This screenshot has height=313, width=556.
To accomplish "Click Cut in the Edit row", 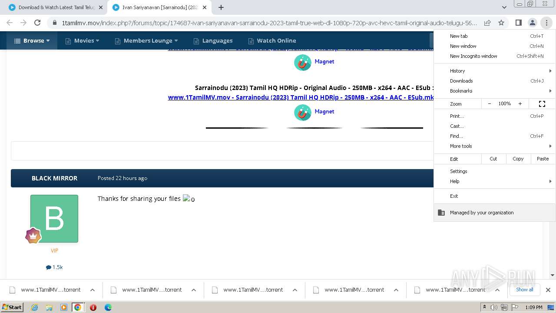I will 493,159.
